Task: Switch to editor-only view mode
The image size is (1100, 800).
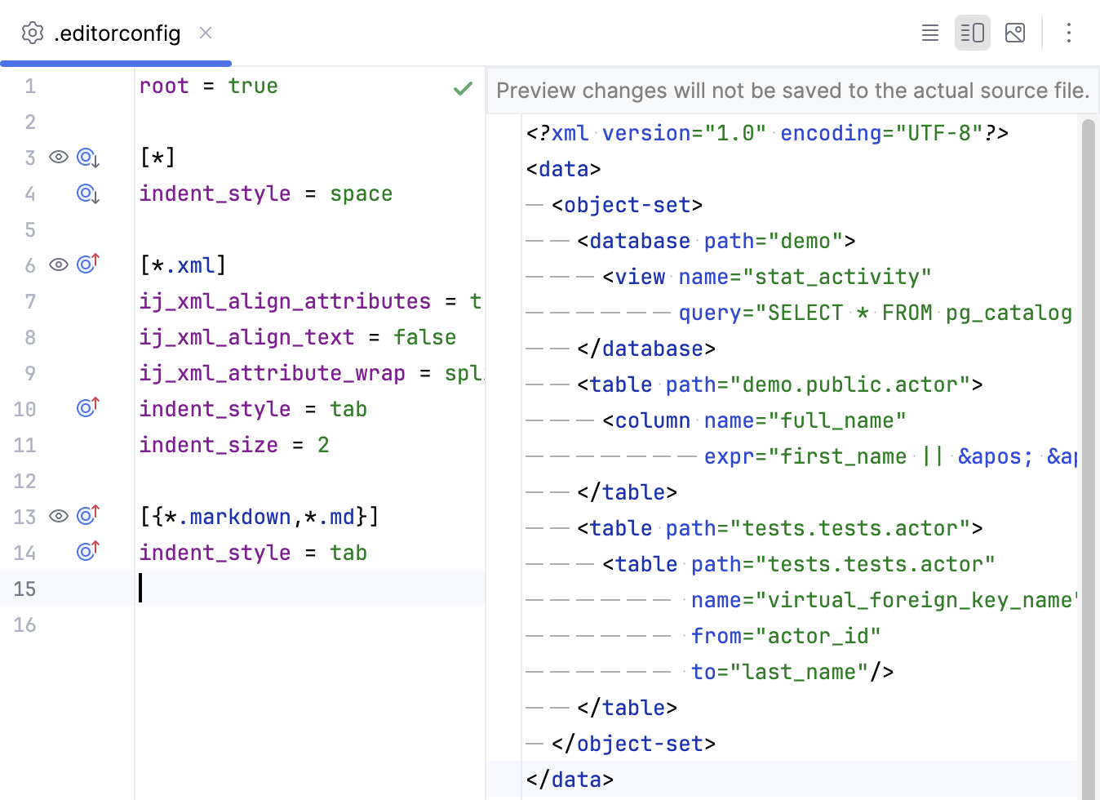Action: pyautogui.click(x=929, y=33)
